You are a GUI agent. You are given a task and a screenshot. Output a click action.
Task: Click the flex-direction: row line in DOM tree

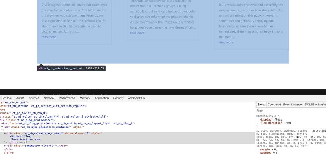pyautogui.click(x=26, y=140)
